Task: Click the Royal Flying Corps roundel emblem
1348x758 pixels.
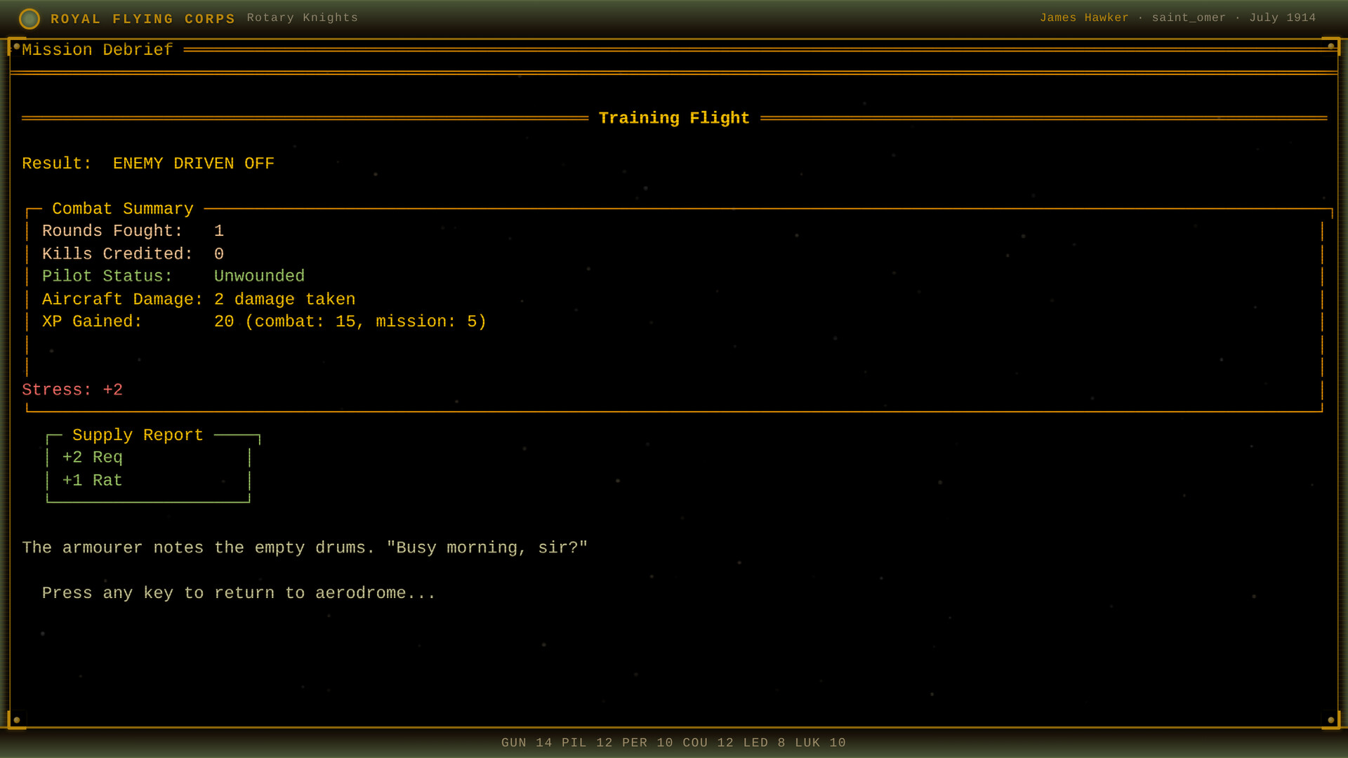Action: [29, 19]
